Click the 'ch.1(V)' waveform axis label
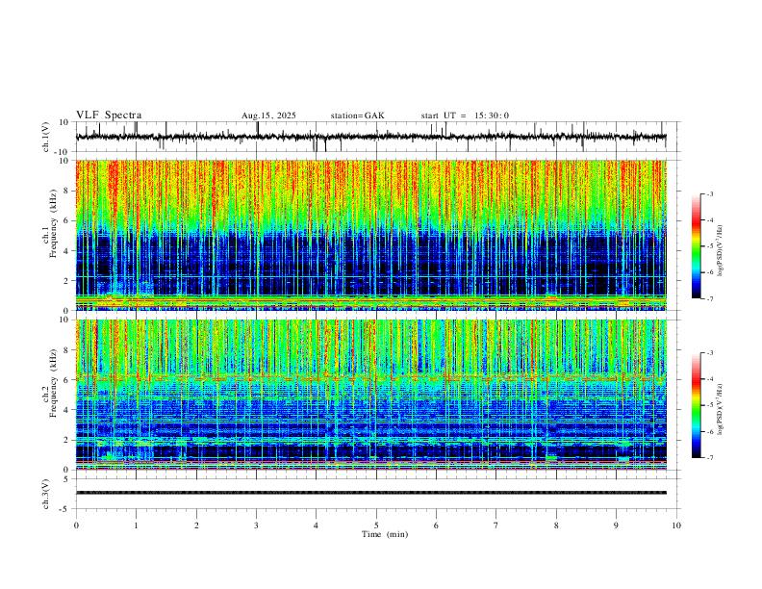Image resolution: width=762 pixels, height=589 pixels. pyautogui.click(x=46, y=137)
